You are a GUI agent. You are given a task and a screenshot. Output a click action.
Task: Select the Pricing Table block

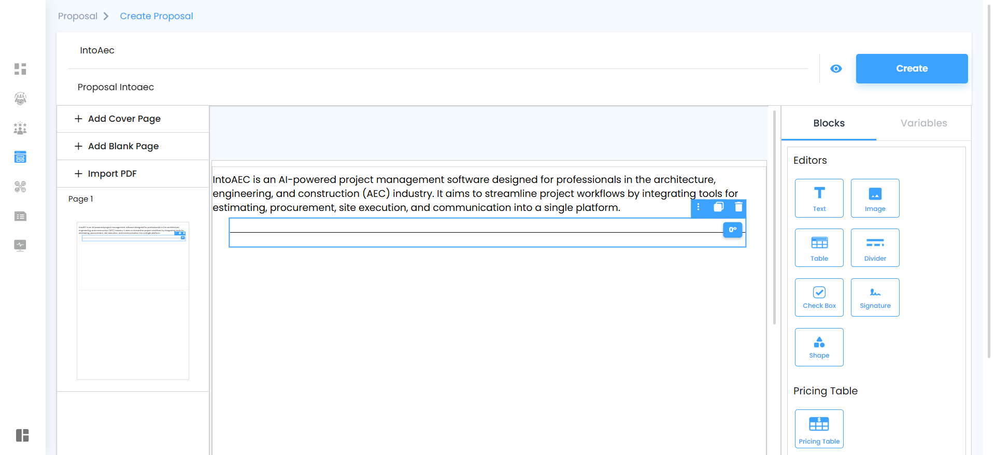point(819,429)
